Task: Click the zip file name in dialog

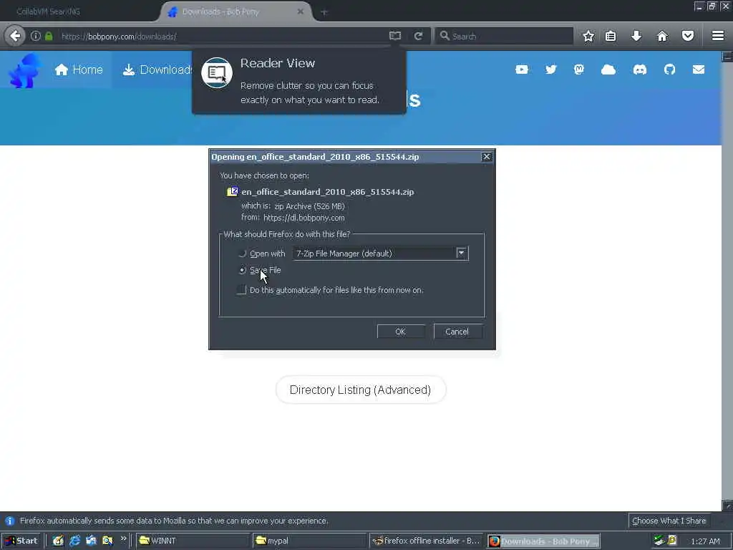Action: click(x=327, y=192)
